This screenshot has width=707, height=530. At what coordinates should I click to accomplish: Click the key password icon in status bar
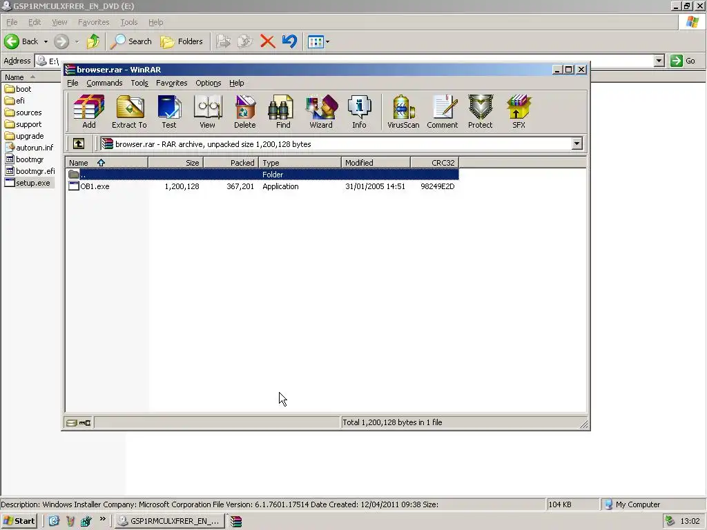(x=85, y=423)
